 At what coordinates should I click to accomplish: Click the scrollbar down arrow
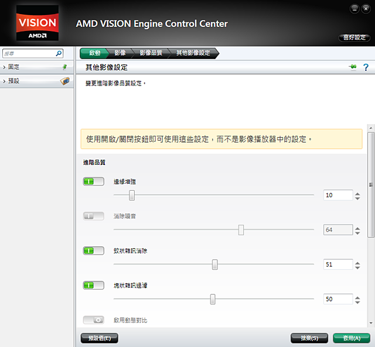coord(371,323)
